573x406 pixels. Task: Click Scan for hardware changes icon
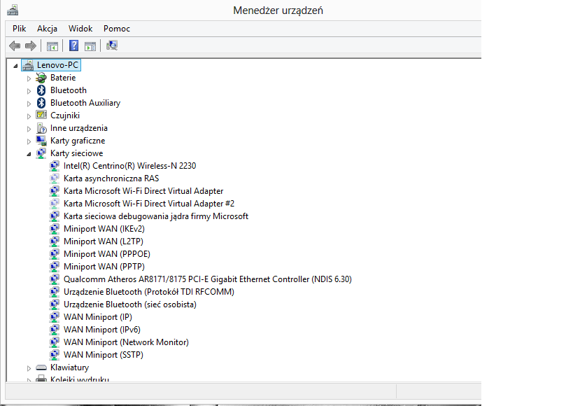(x=111, y=45)
